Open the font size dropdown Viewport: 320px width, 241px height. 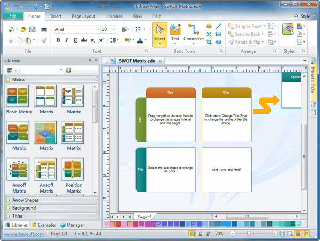(x=114, y=29)
